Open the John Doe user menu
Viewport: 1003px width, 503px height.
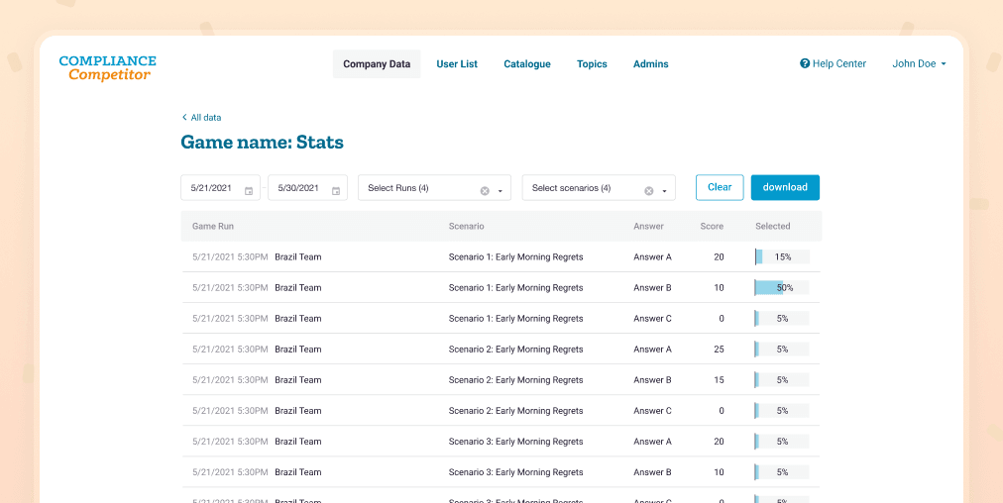click(919, 64)
